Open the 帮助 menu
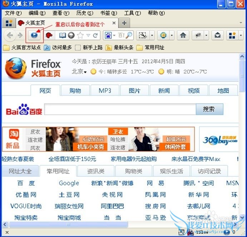247x237 pixels. click(156, 13)
